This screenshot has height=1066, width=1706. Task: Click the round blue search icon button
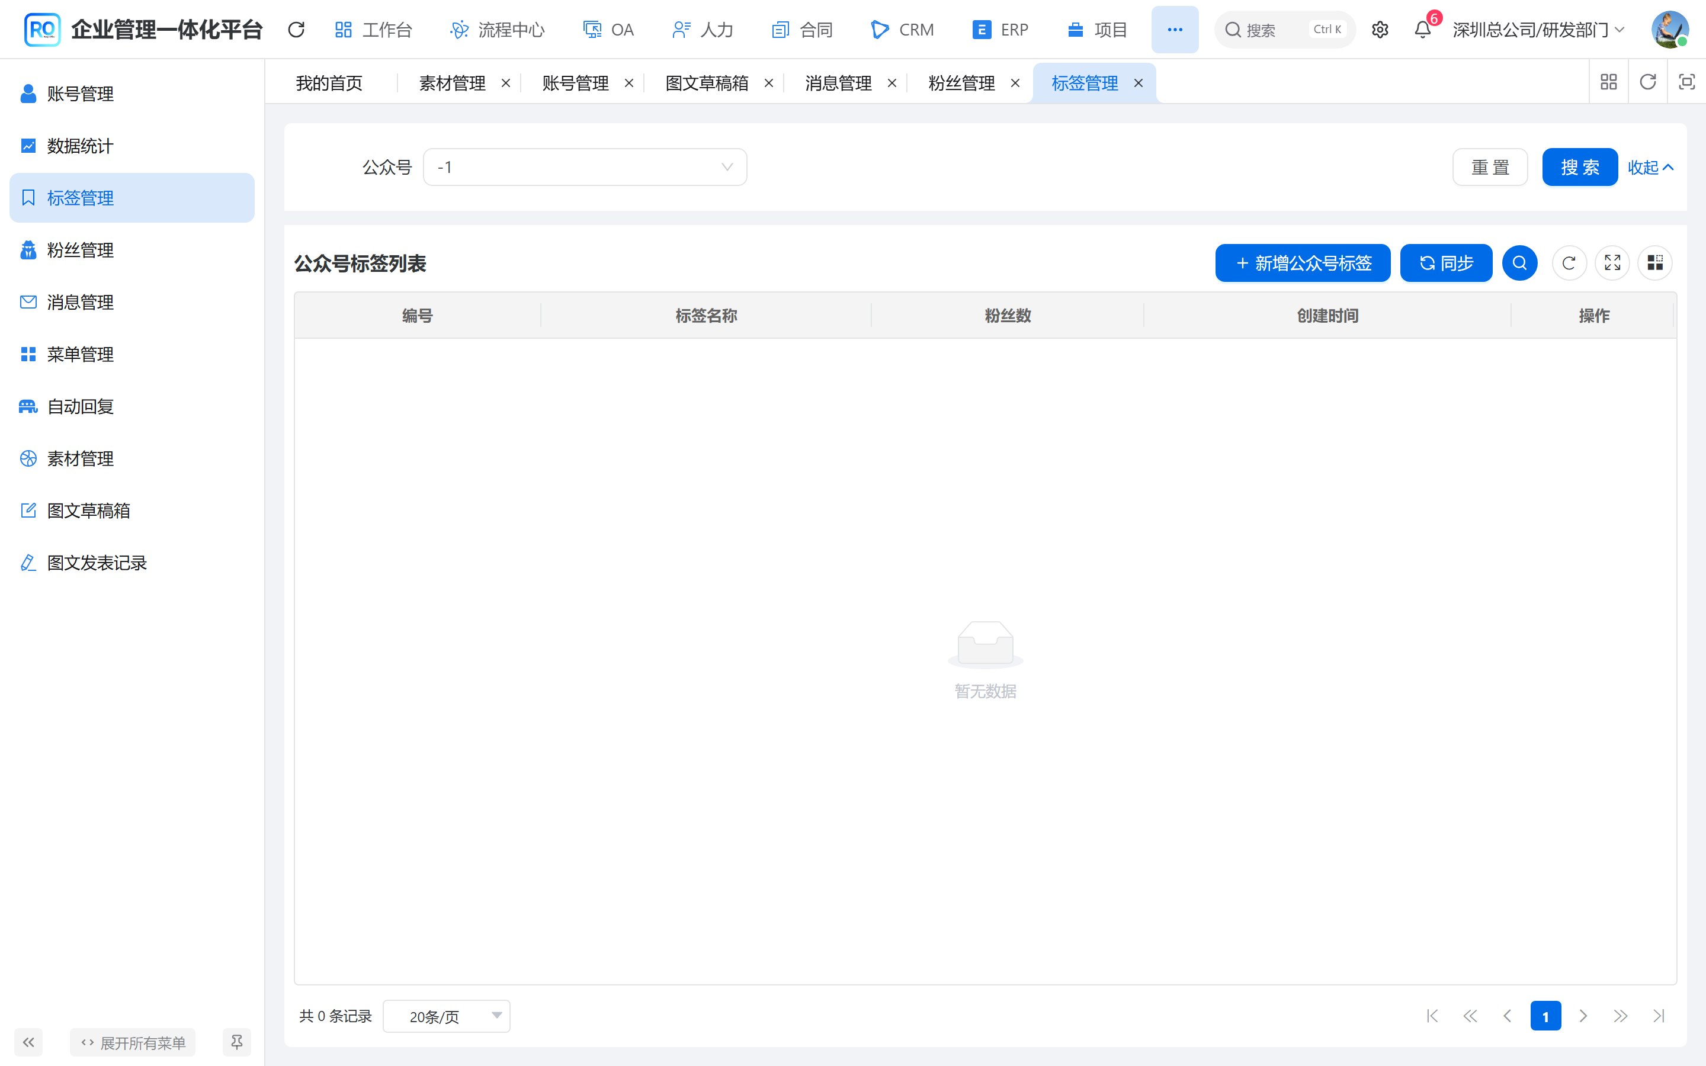pos(1519,263)
